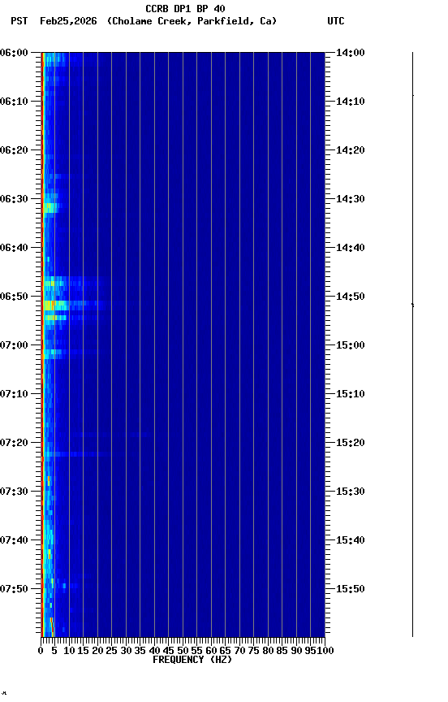Click the '06:20' PST time label
The height and width of the screenshot is (702, 448).
point(14,150)
